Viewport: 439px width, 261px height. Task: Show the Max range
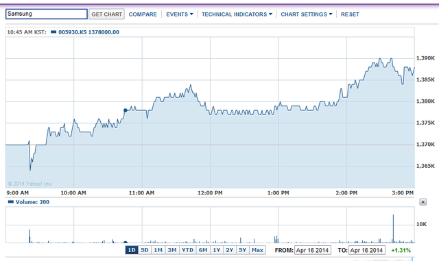pos(258,250)
